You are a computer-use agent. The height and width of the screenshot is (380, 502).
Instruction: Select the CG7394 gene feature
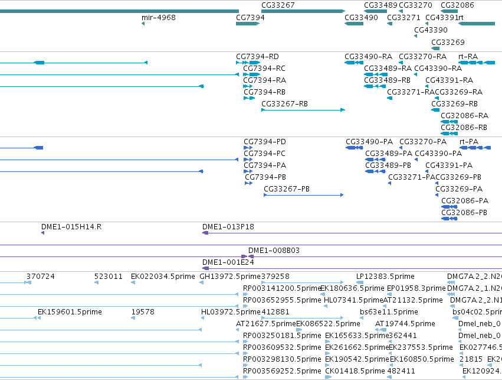[248, 24]
